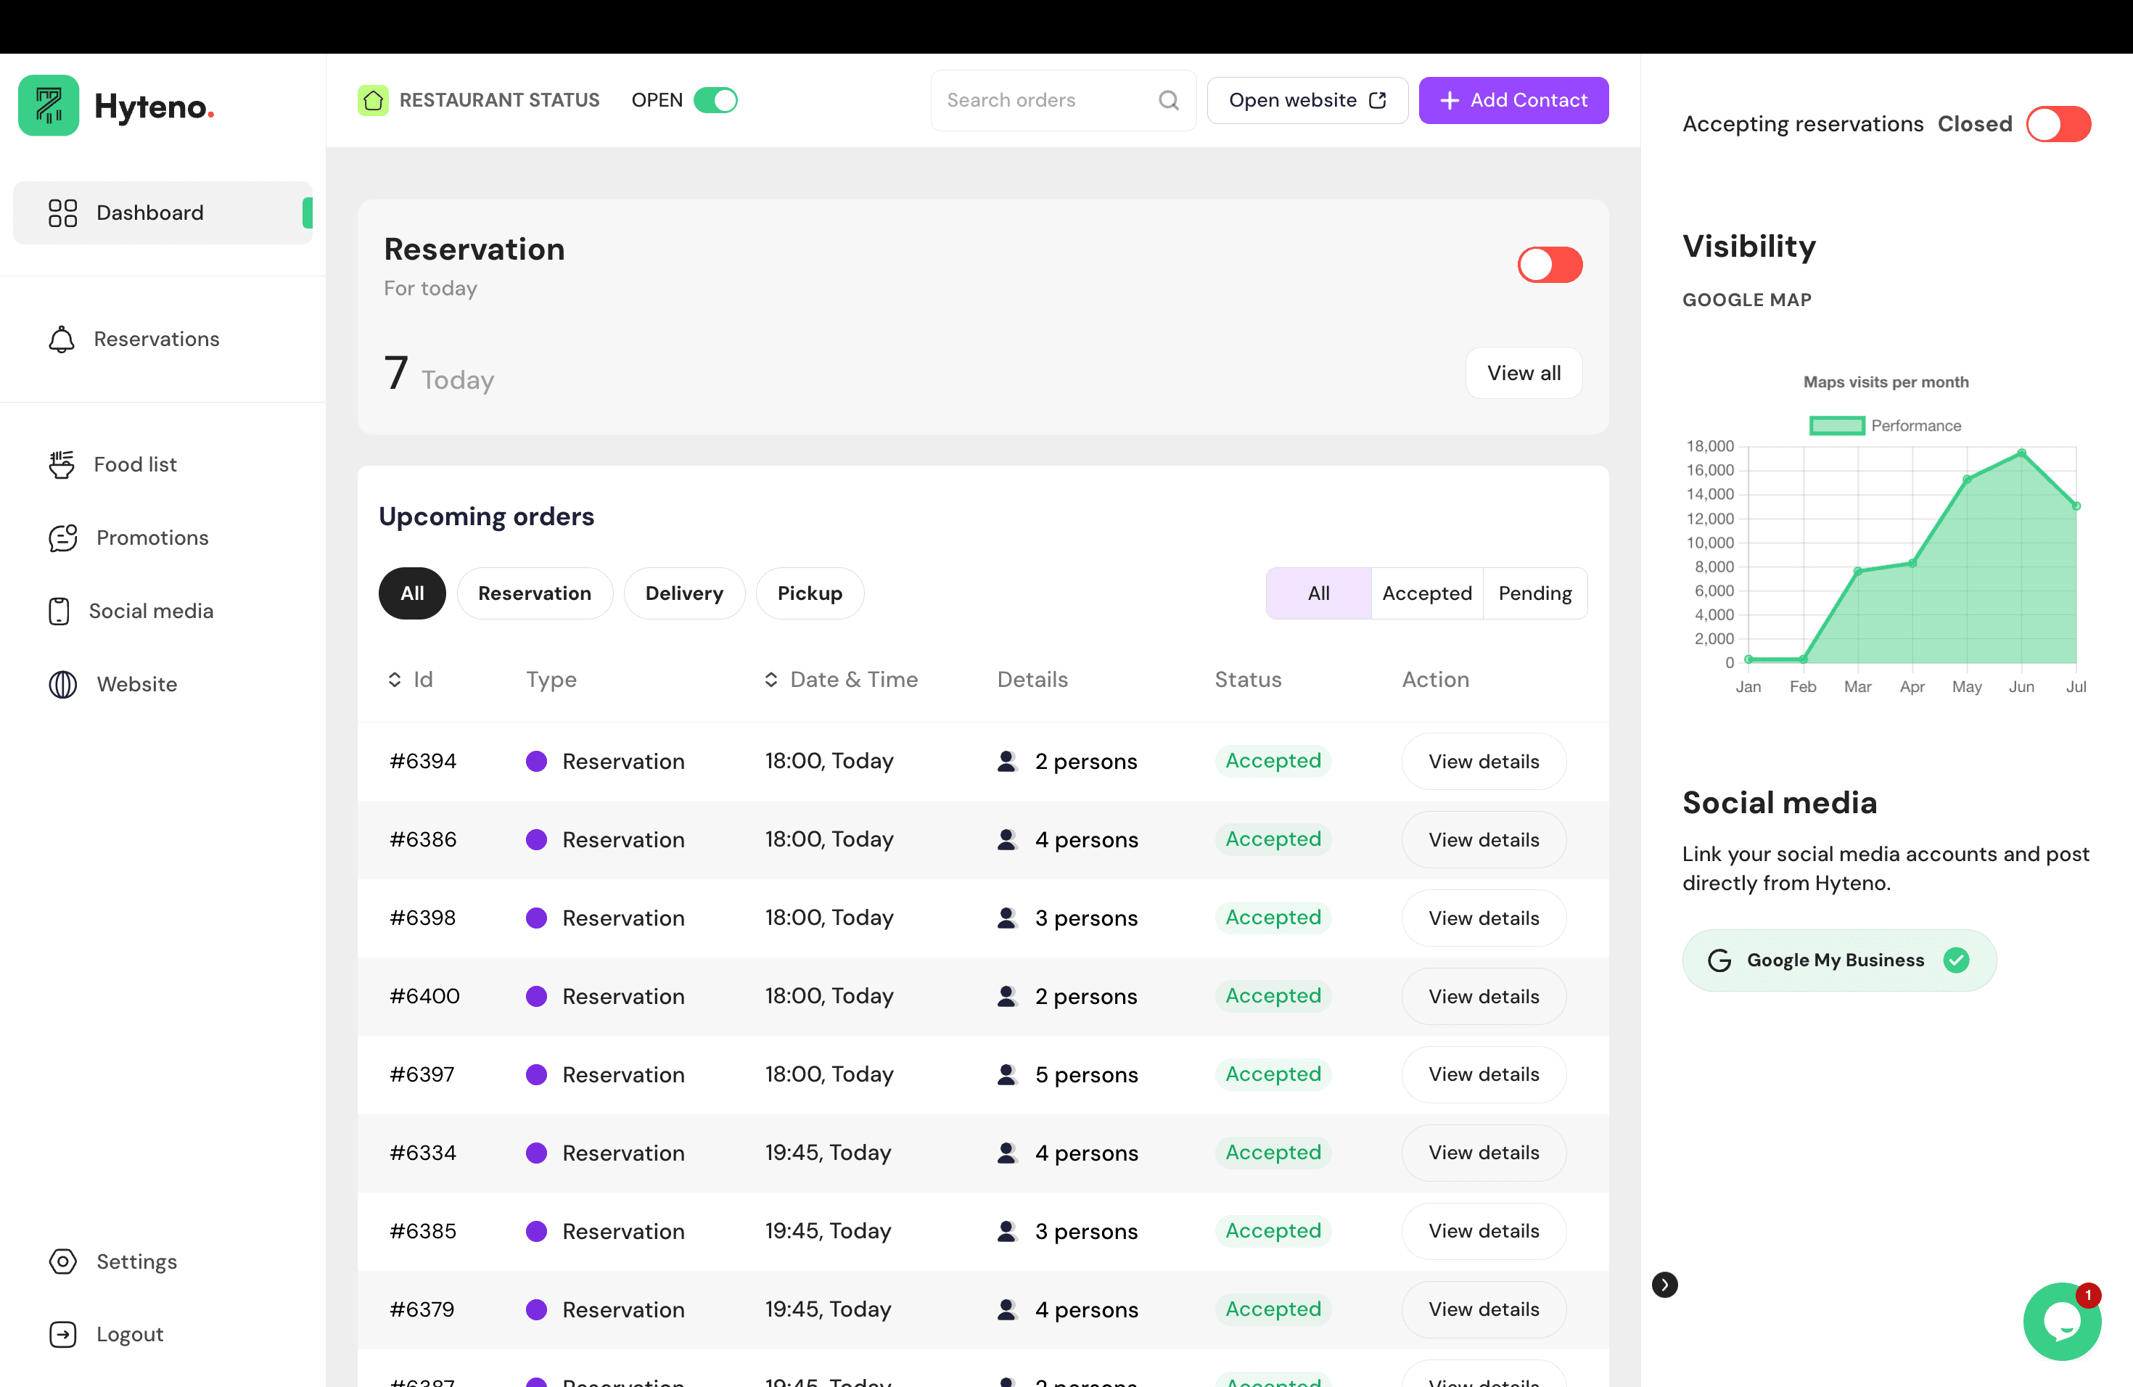Click the Website globe icon
This screenshot has width=2133, height=1387.
[62, 685]
